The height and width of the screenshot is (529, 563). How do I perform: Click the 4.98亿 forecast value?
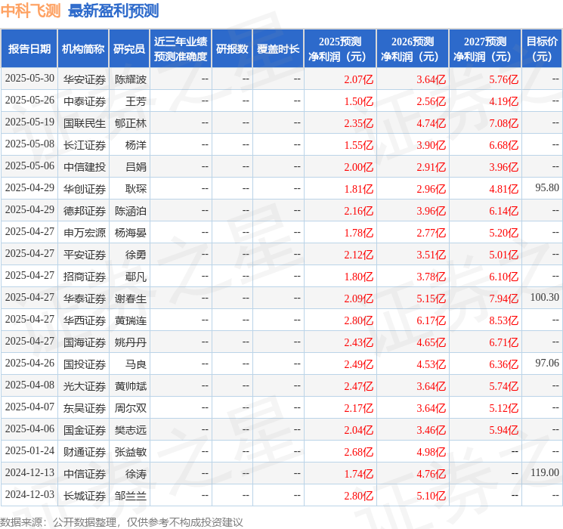pyautogui.click(x=431, y=452)
